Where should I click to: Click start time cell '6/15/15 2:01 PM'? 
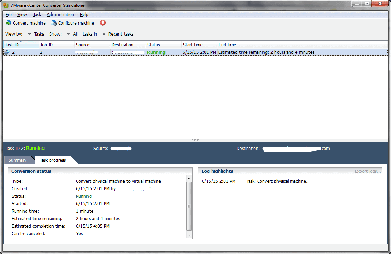click(x=199, y=52)
